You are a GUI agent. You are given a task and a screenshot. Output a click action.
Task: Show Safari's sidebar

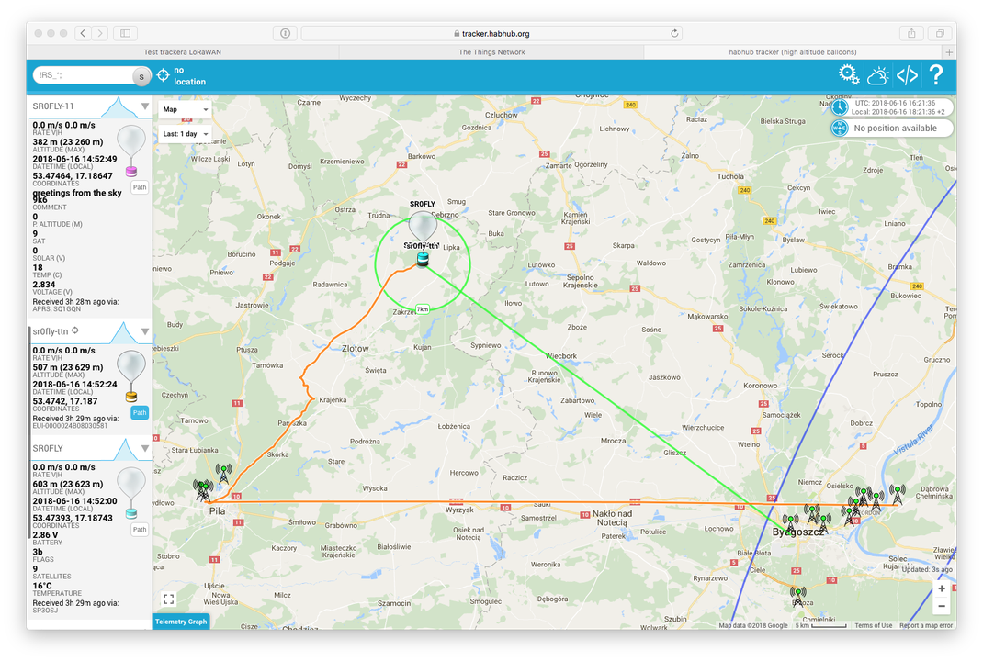[x=125, y=33]
